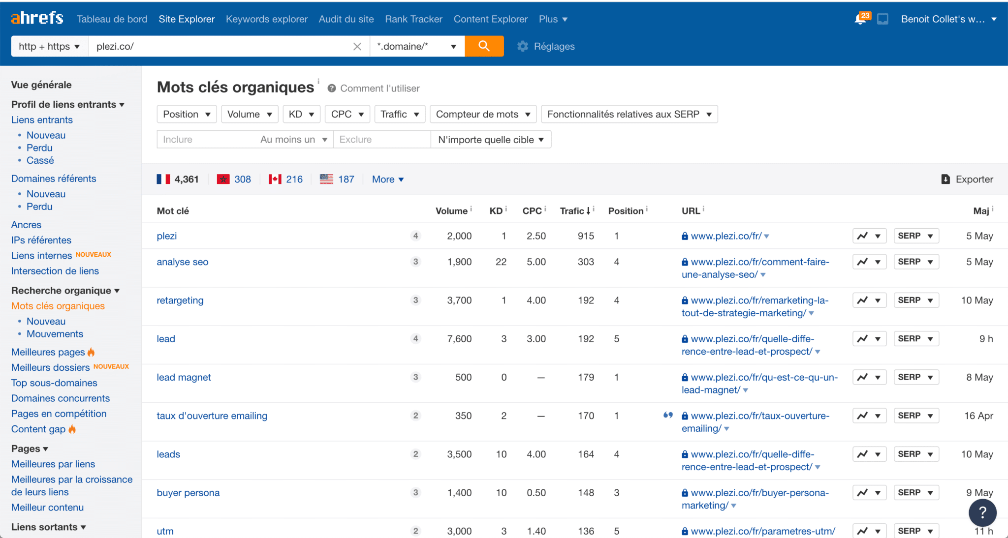Viewport: 1008px width, 538px height.
Task: Switch to Keywords explorer
Action: tap(267, 19)
